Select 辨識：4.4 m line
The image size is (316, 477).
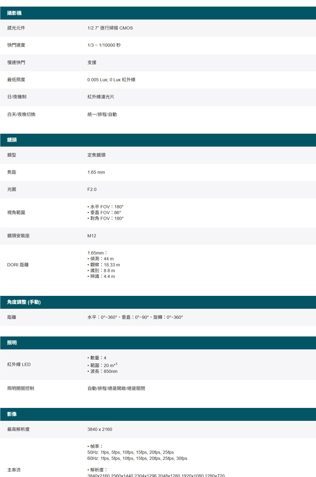[x=101, y=276]
